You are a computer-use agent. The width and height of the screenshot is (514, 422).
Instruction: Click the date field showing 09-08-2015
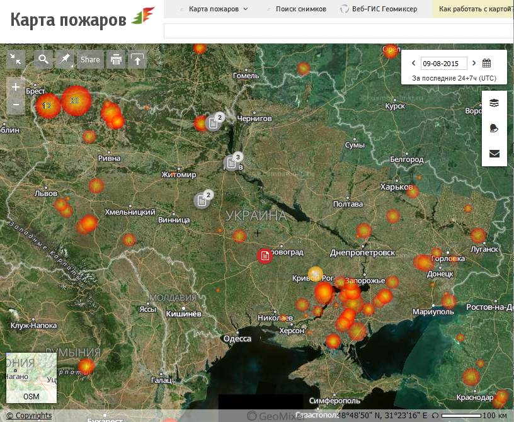click(x=443, y=63)
